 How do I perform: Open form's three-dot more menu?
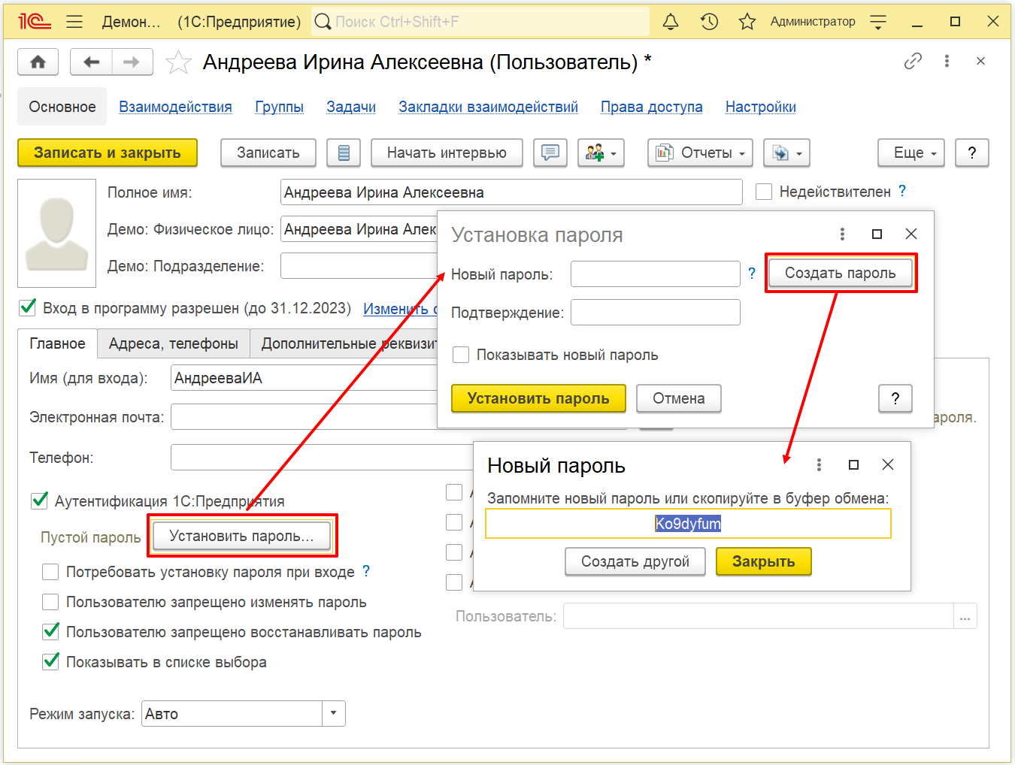pyautogui.click(x=947, y=61)
